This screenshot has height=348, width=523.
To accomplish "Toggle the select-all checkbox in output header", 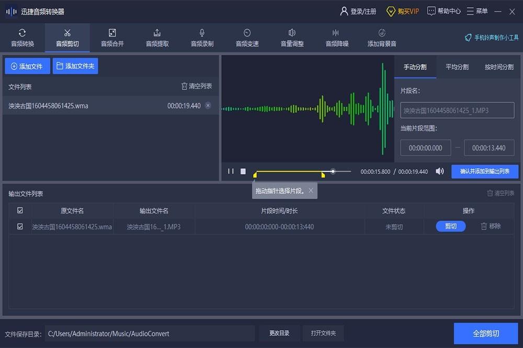I will pos(20,211).
